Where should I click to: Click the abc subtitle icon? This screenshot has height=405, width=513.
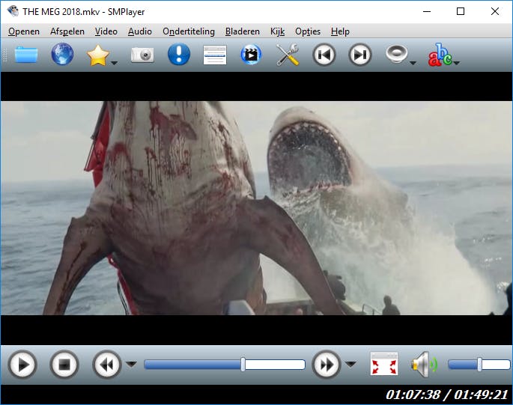click(440, 55)
